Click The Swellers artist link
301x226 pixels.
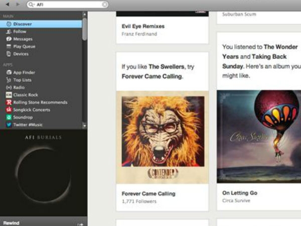(x=166, y=67)
